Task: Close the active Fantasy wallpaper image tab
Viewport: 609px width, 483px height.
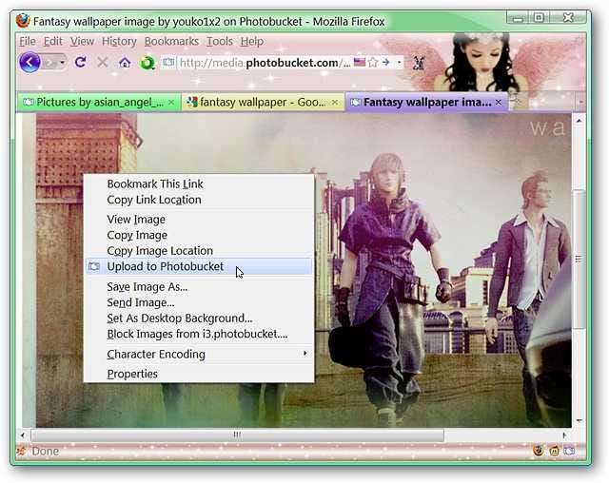Action: coord(499,102)
